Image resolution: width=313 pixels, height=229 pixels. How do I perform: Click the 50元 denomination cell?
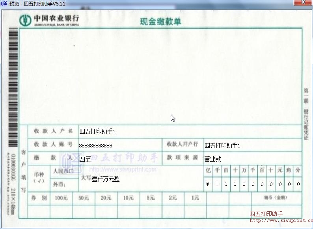coord(84,198)
